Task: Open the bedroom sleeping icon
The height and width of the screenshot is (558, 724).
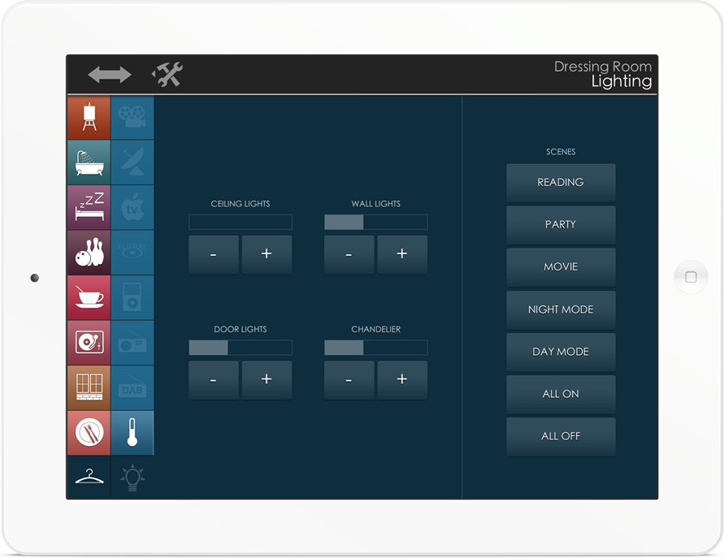Action: click(x=89, y=208)
